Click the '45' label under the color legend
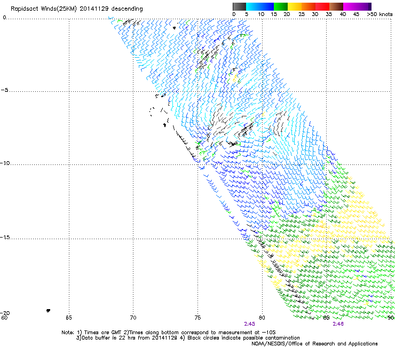This screenshot has height=347, width=395. click(356, 14)
